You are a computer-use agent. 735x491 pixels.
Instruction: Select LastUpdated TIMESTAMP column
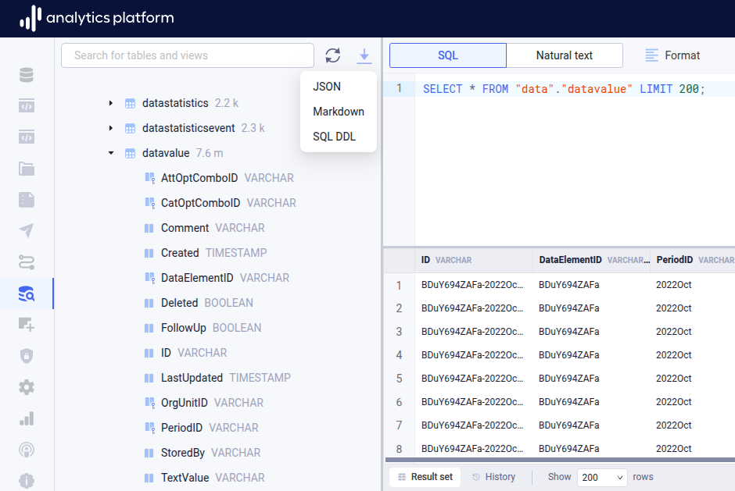tap(225, 378)
